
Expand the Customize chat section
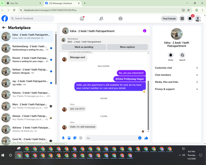tap(176, 68)
